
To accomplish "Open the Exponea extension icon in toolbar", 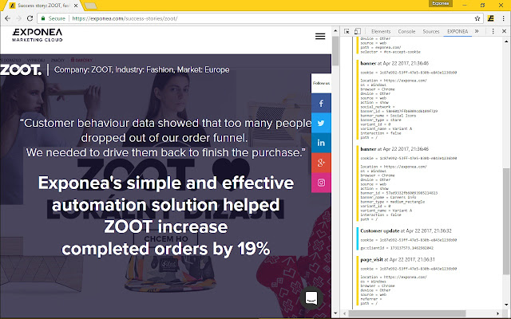I will click(x=490, y=18).
